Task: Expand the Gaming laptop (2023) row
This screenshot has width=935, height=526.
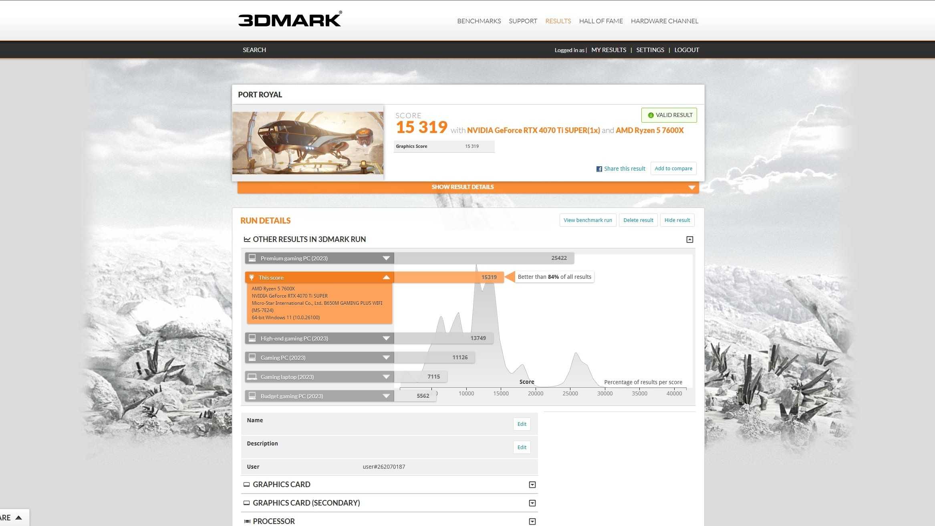Action: [x=386, y=377]
